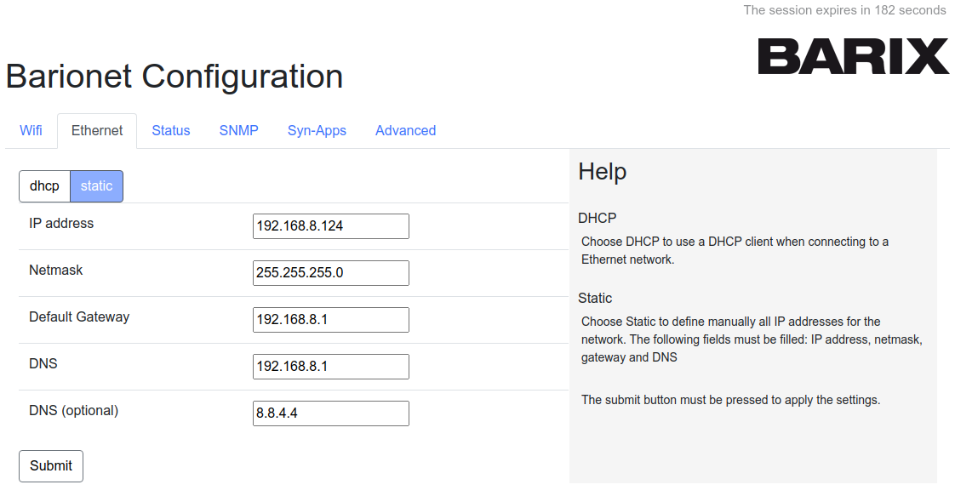955x496 pixels.
Task: Click the Barionet Configuration title
Action: (174, 77)
